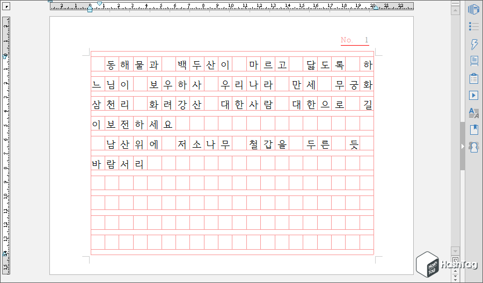
Task: Open the bookmark page panel icon
Action: [474, 130]
